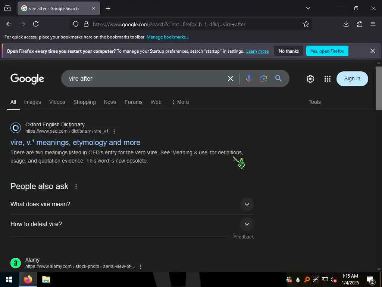Submit search with magnifier icon
The image size is (382, 287).
tap(278, 78)
